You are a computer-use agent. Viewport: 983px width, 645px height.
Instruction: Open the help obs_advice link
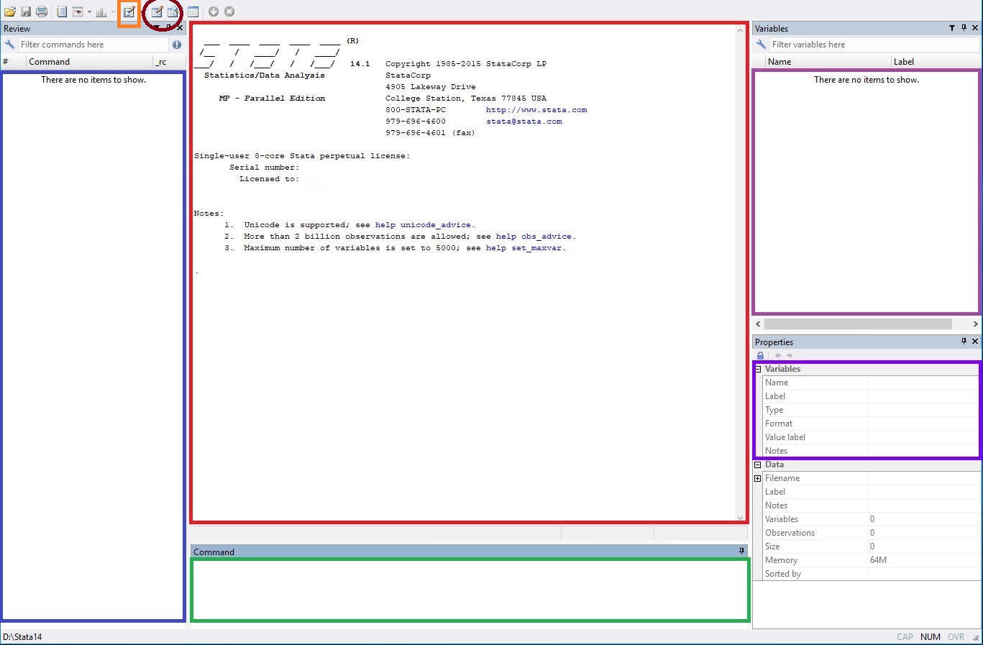coord(534,237)
